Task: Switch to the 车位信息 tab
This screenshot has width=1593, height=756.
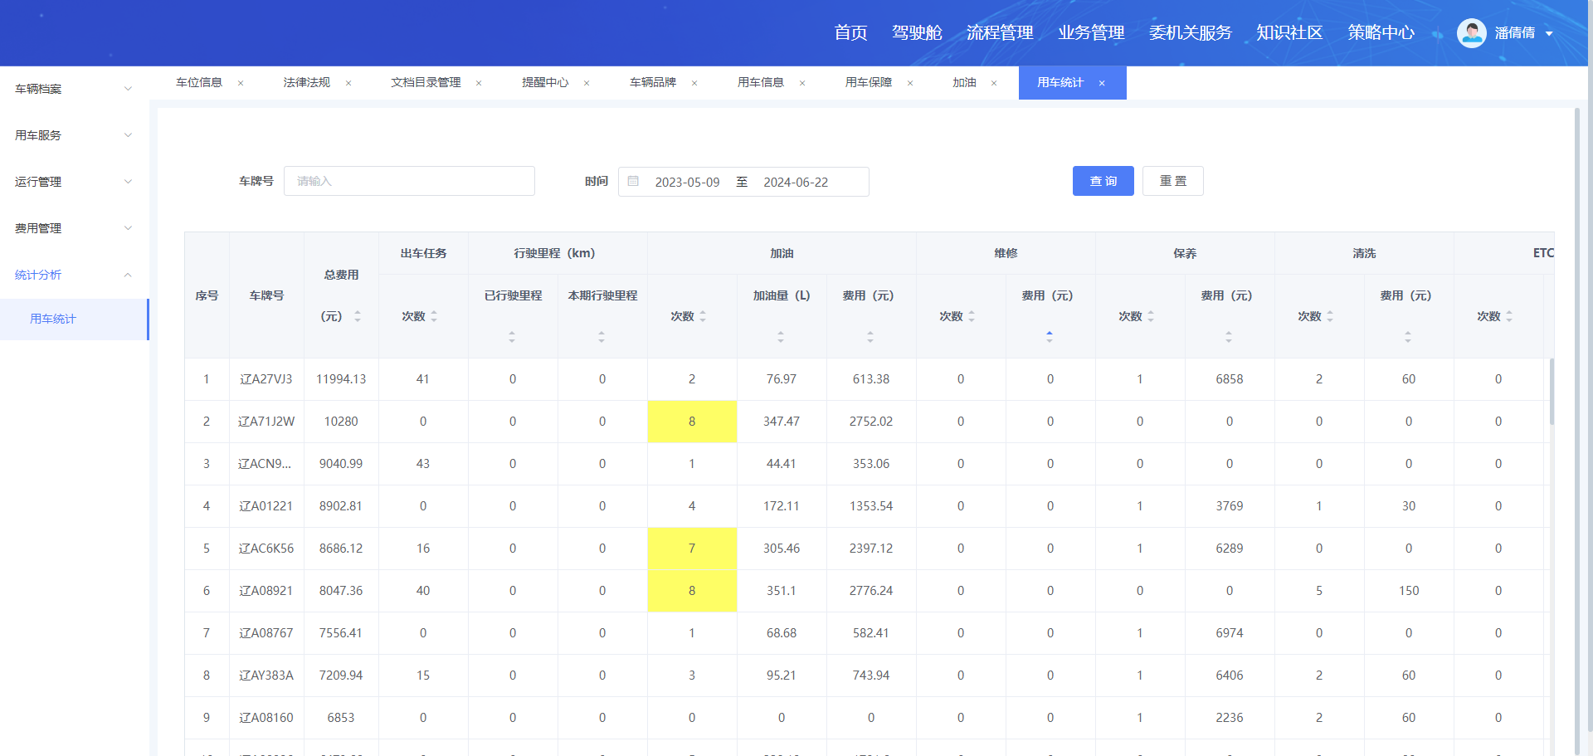Action: [x=199, y=83]
